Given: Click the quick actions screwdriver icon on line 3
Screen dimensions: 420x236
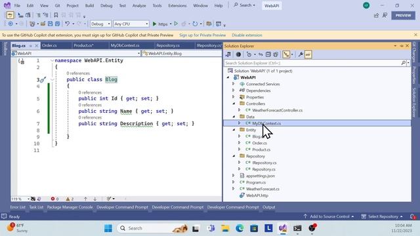Looking at the screenshot, I should click(43, 79).
